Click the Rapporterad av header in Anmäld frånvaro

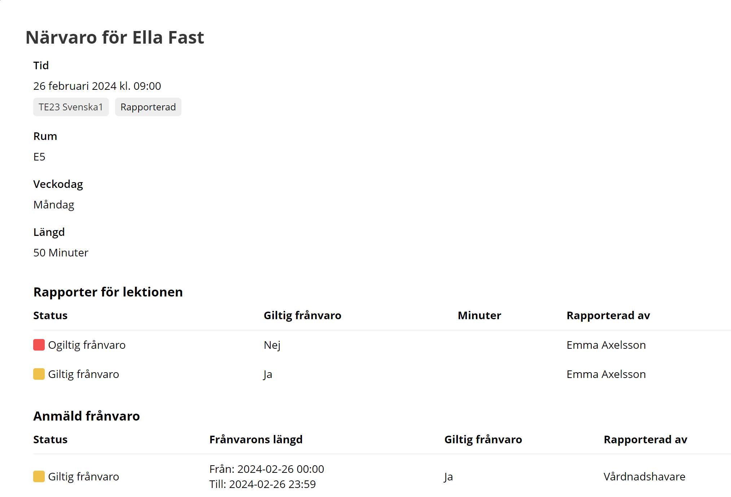(x=645, y=440)
